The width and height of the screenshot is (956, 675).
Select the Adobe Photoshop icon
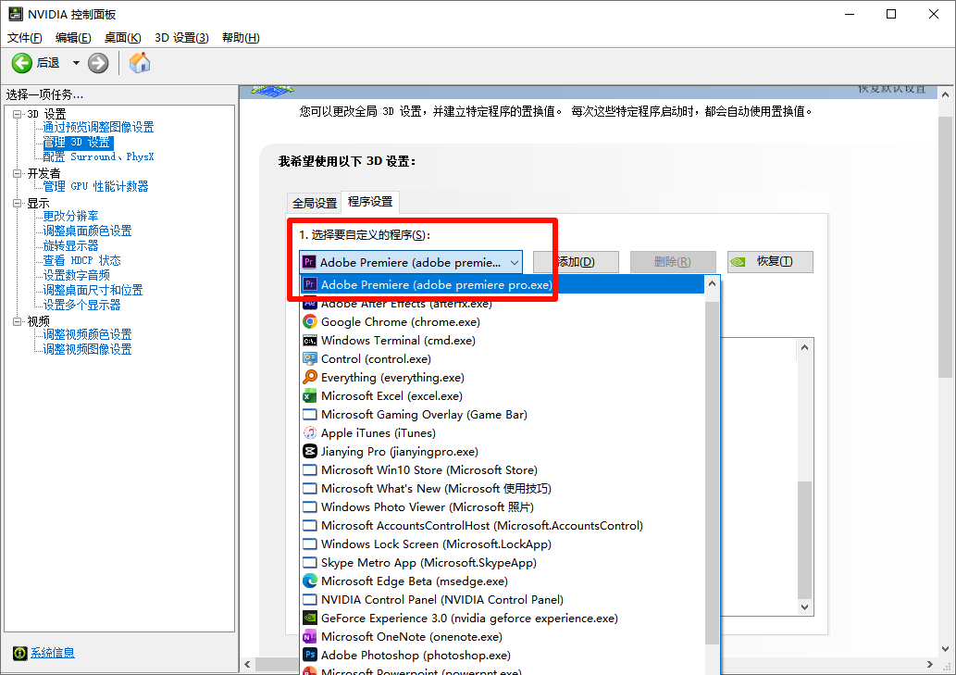click(310, 655)
